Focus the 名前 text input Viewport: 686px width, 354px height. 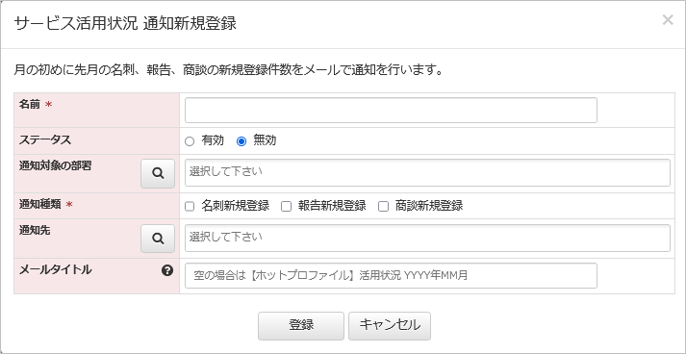click(x=392, y=111)
